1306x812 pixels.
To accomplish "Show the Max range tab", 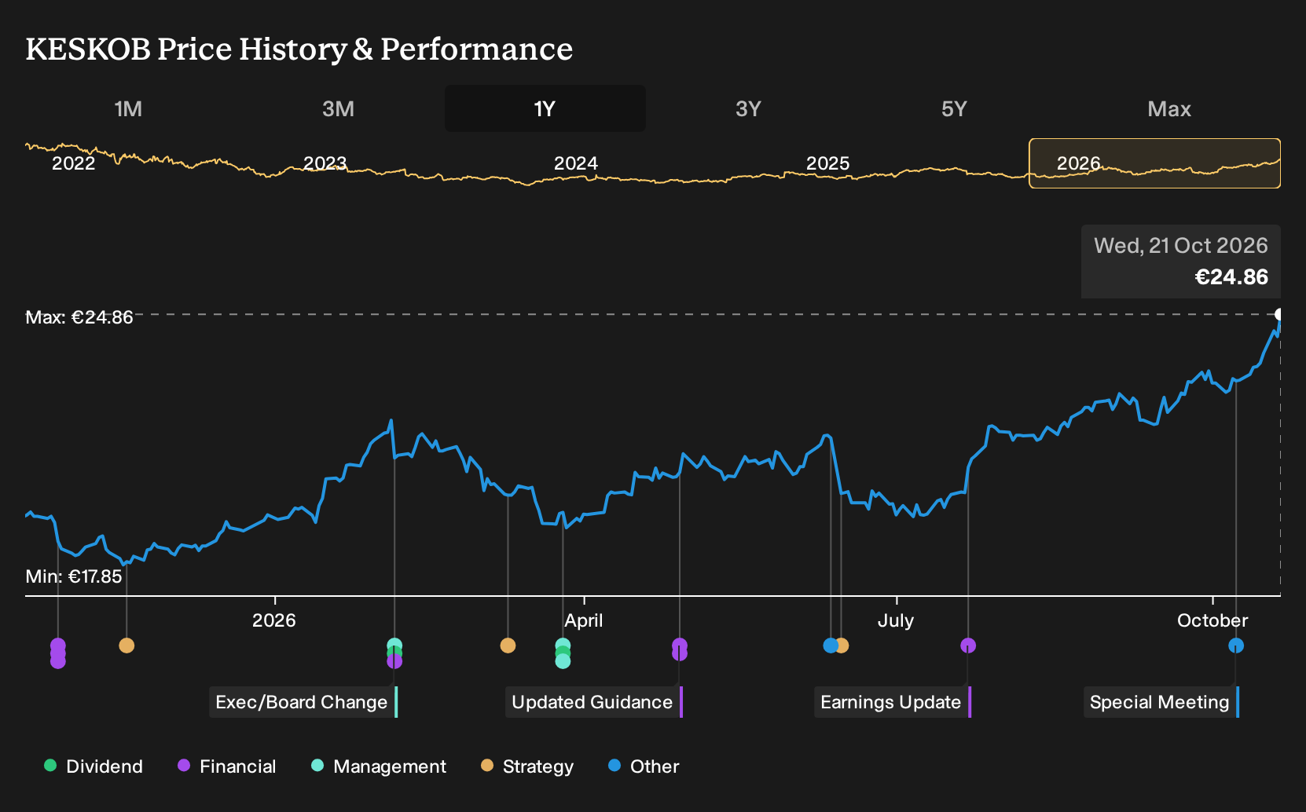I will point(1169,108).
